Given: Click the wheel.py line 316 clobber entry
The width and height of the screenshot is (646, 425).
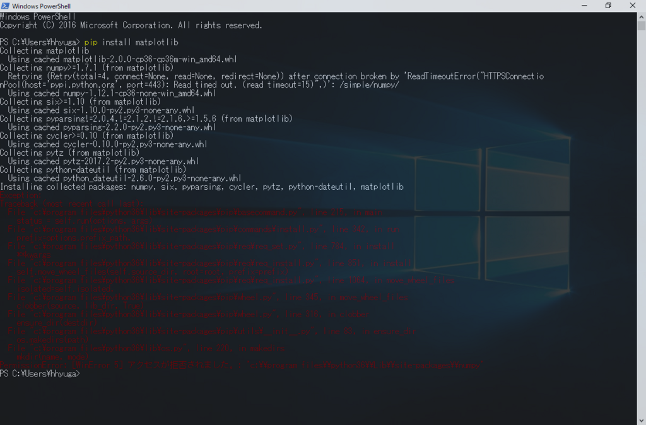Looking at the screenshot, I should pyautogui.click(x=189, y=314).
